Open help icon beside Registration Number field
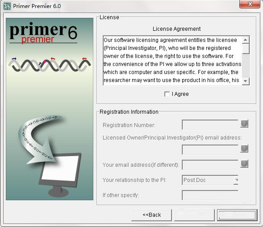Screen dimensions: 263x227 pos(244,124)
